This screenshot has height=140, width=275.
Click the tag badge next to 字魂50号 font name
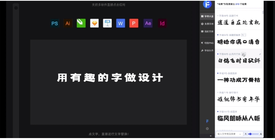243,54
